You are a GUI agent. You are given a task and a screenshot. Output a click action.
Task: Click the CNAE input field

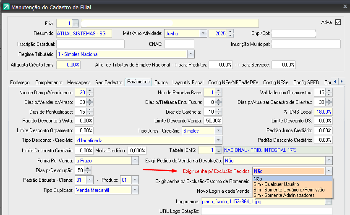(179, 44)
